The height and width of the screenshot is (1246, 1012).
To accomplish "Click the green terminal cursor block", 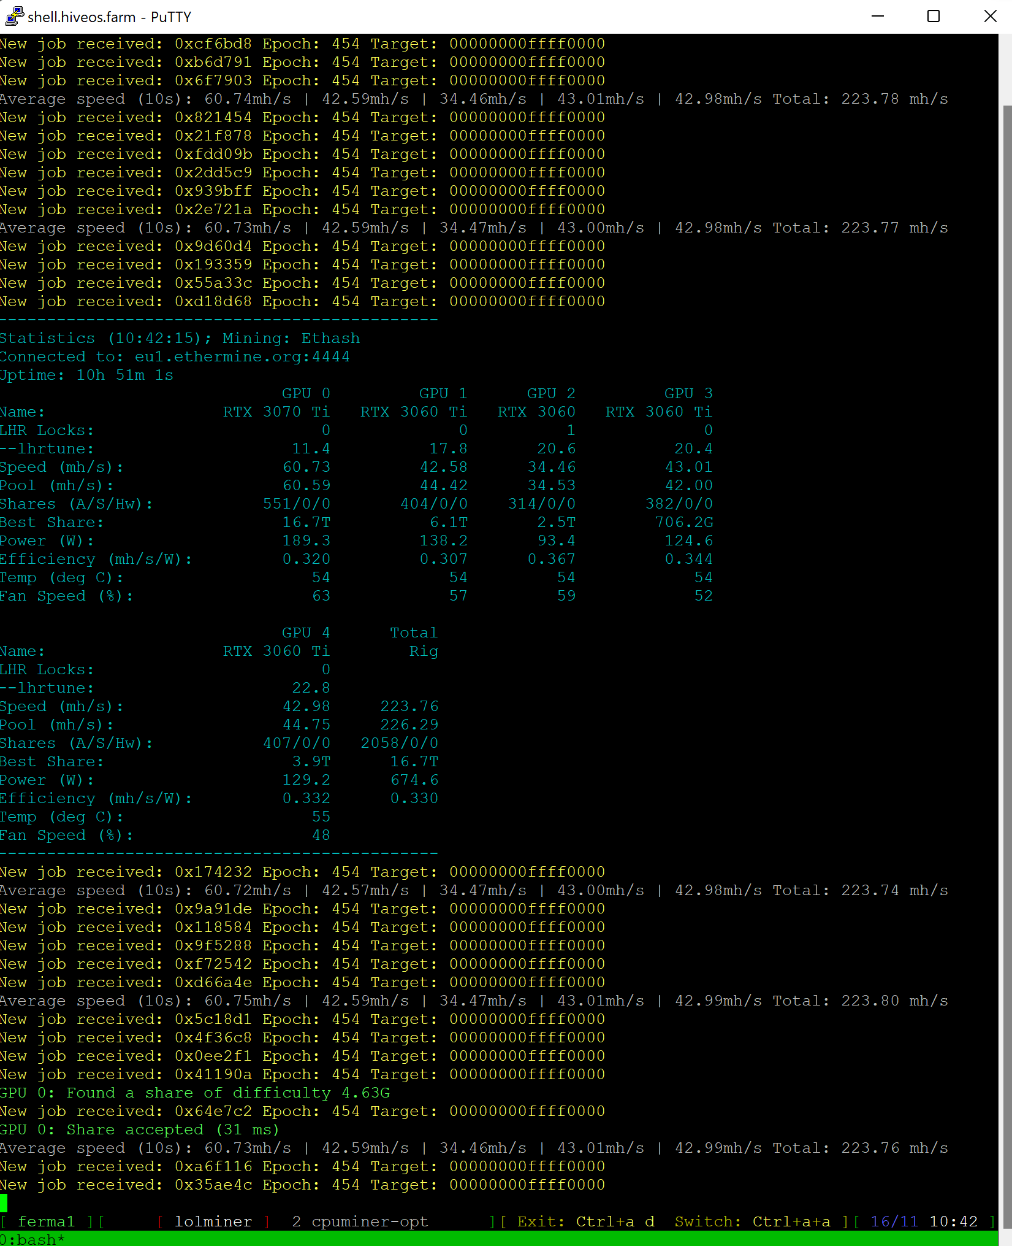I will (x=4, y=1203).
